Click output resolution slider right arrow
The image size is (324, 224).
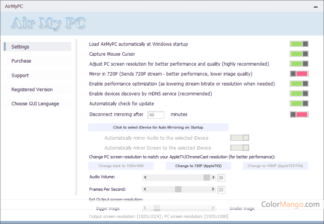213,208
